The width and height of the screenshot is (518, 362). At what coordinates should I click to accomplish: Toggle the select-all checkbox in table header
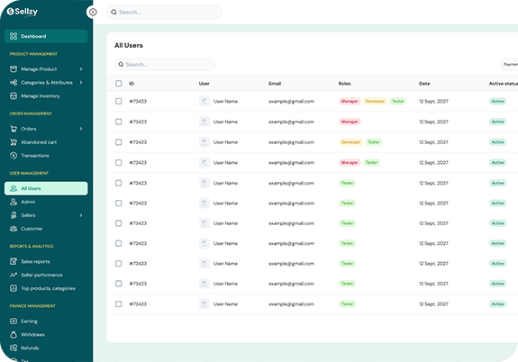[x=119, y=84]
